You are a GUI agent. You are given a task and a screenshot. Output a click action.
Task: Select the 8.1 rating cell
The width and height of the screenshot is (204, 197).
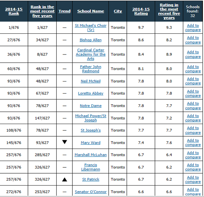click(x=141, y=69)
